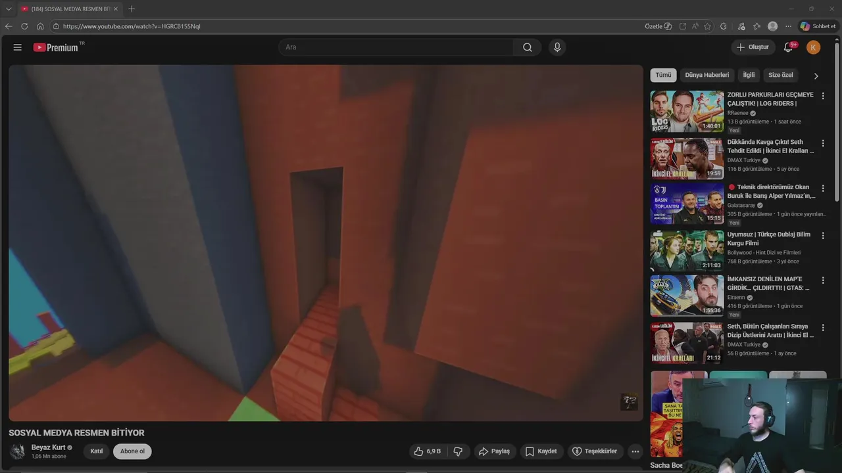This screenshot has width=842, height=473.
Task: Open options for ZORLU PARKURLARI video
Action: click(x=823, y=96)
